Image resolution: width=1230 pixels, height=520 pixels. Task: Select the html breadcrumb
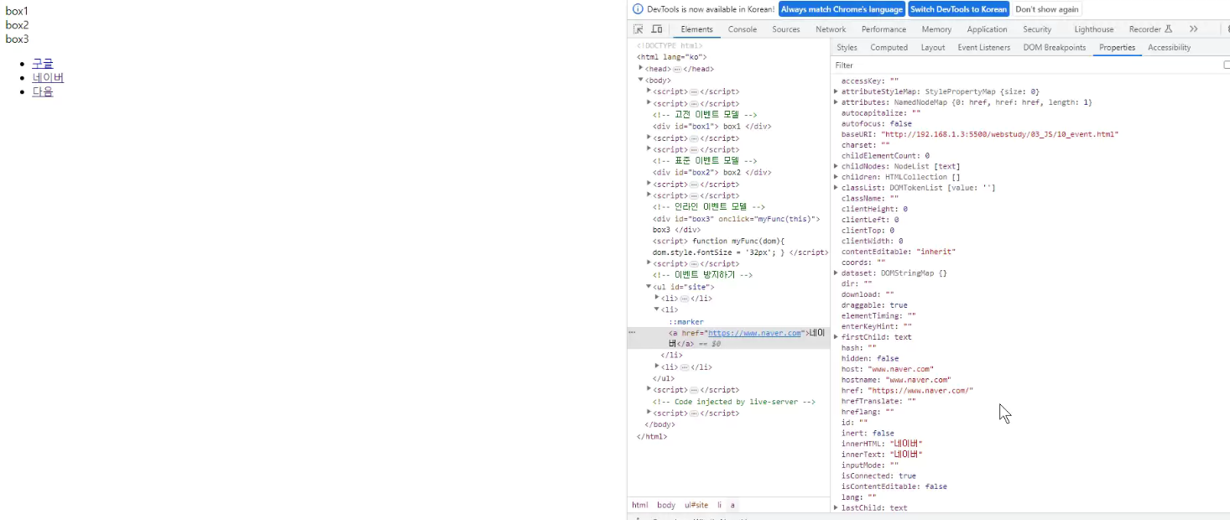tap(640, 505)
